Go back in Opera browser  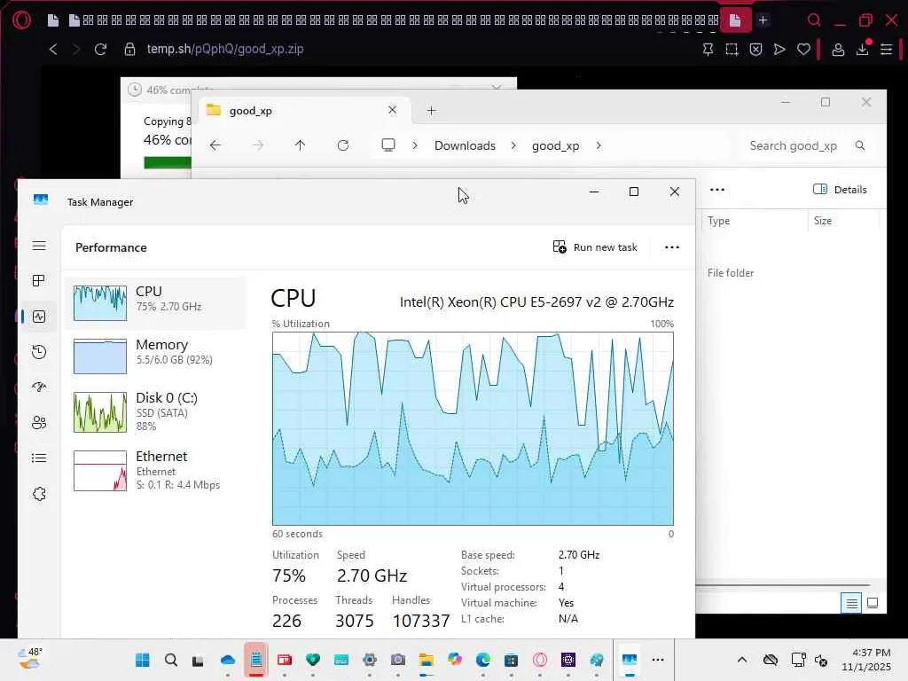point(53,50)
